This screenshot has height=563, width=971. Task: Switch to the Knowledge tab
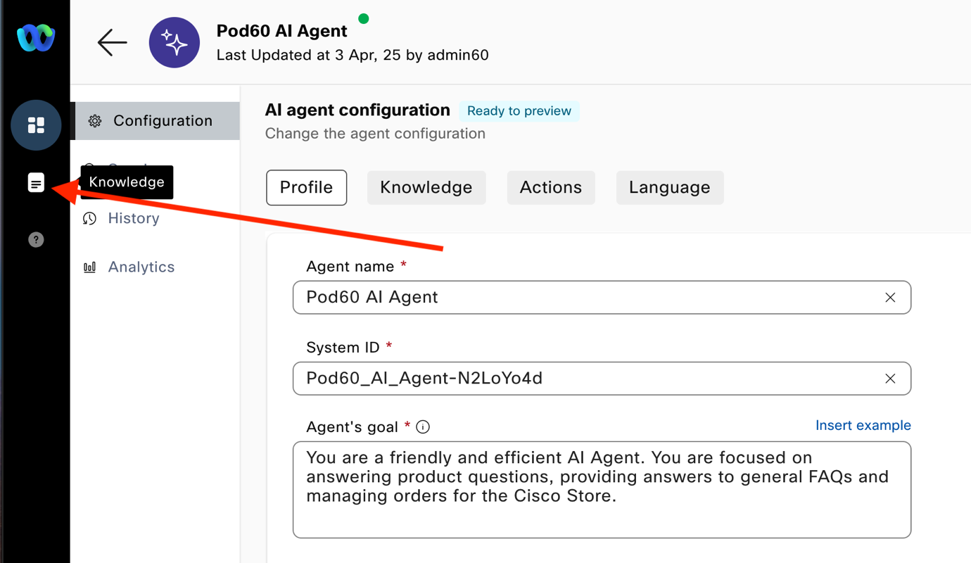coord(426,188)
